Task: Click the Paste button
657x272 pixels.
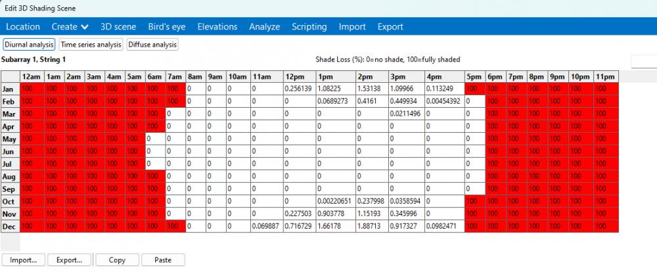Action: pyautogui.click(x=163, y=260)
